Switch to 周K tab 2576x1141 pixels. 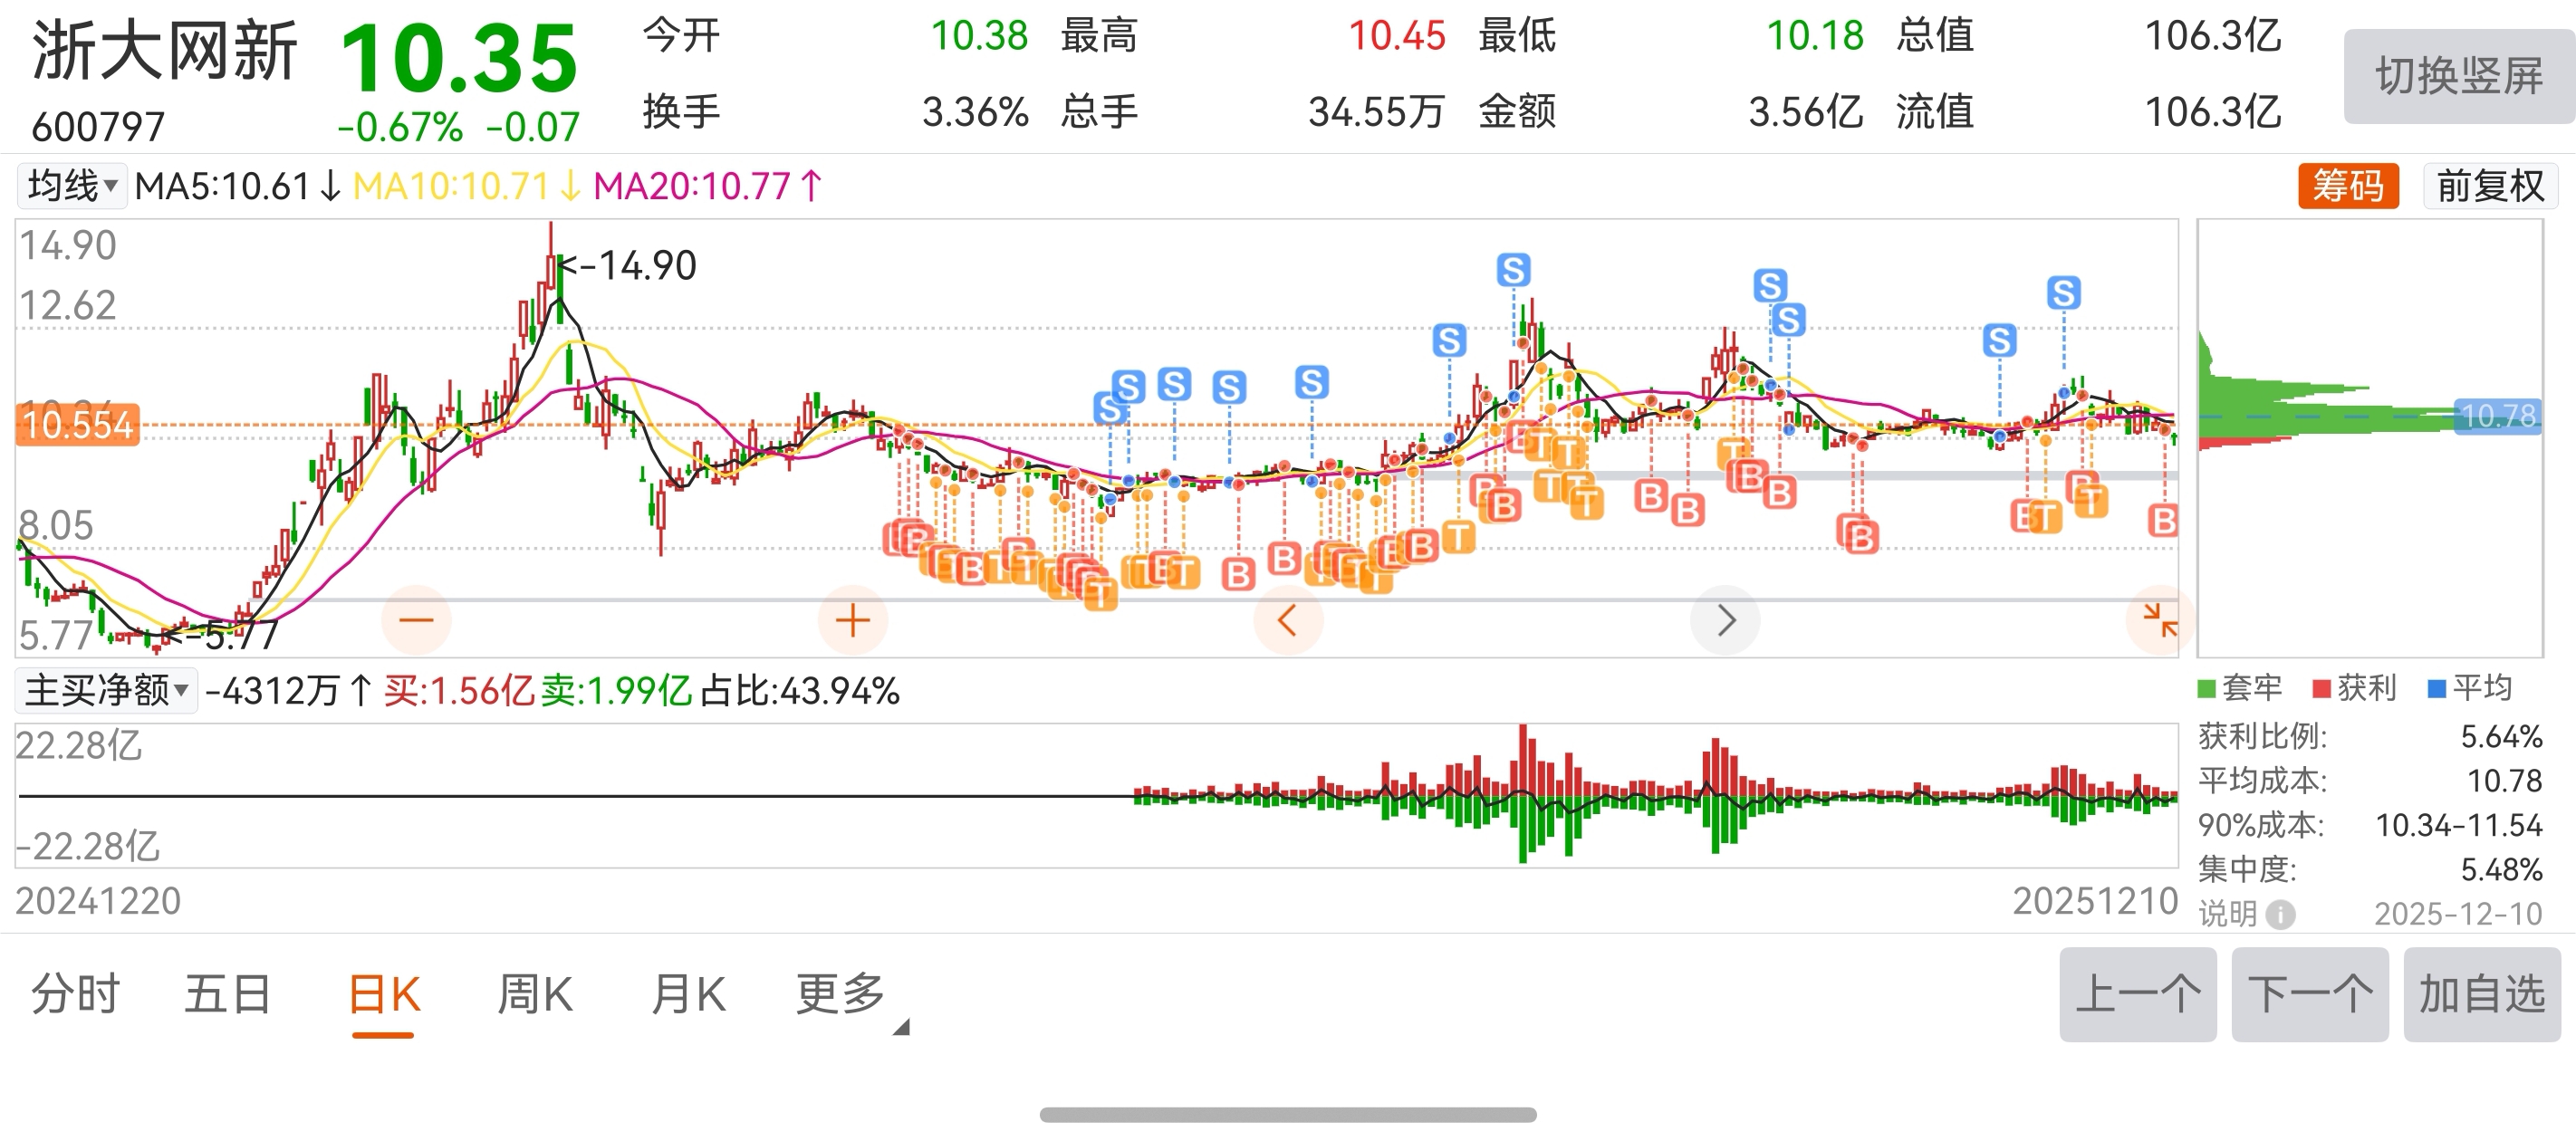coord(535,994)
